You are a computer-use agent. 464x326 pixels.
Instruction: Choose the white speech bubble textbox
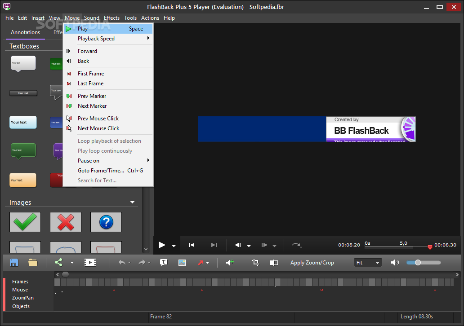[23, 64]
